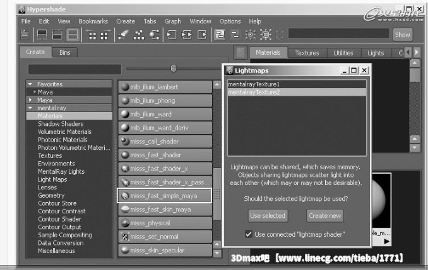This screenshot has height=270, width=428.
Task: Select Contour Shader category
Action: click(59, 219)
